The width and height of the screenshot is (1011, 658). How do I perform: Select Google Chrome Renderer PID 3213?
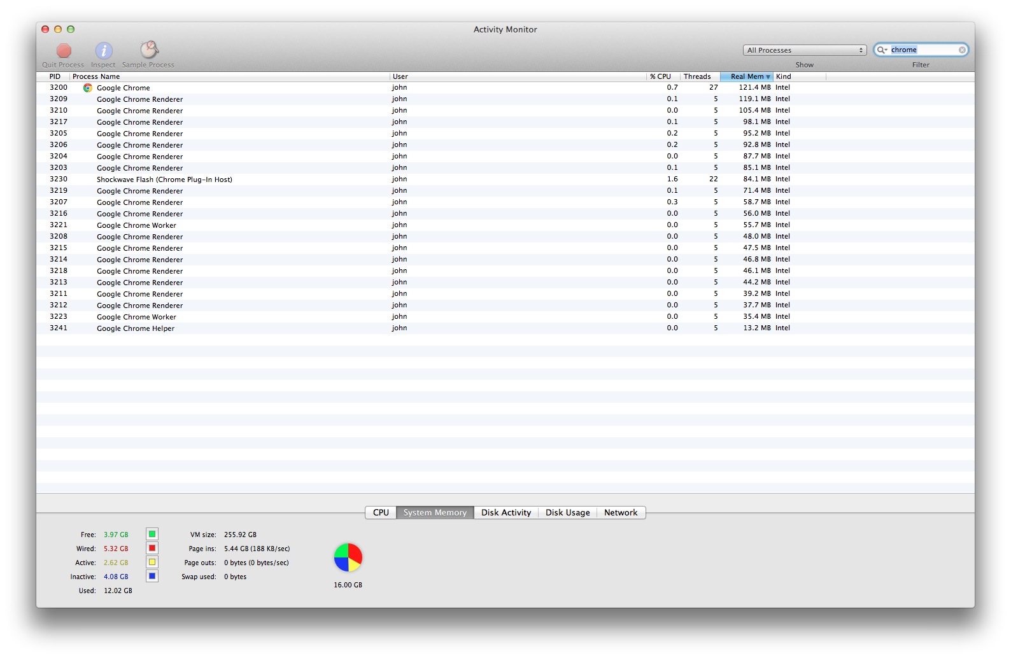pos(505,283)
